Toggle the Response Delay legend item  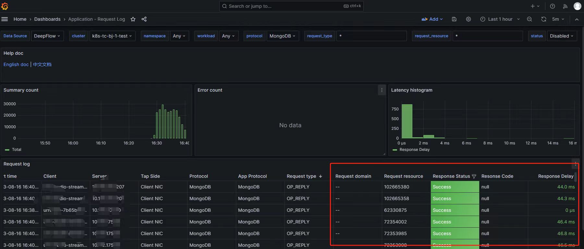[414, 150]
